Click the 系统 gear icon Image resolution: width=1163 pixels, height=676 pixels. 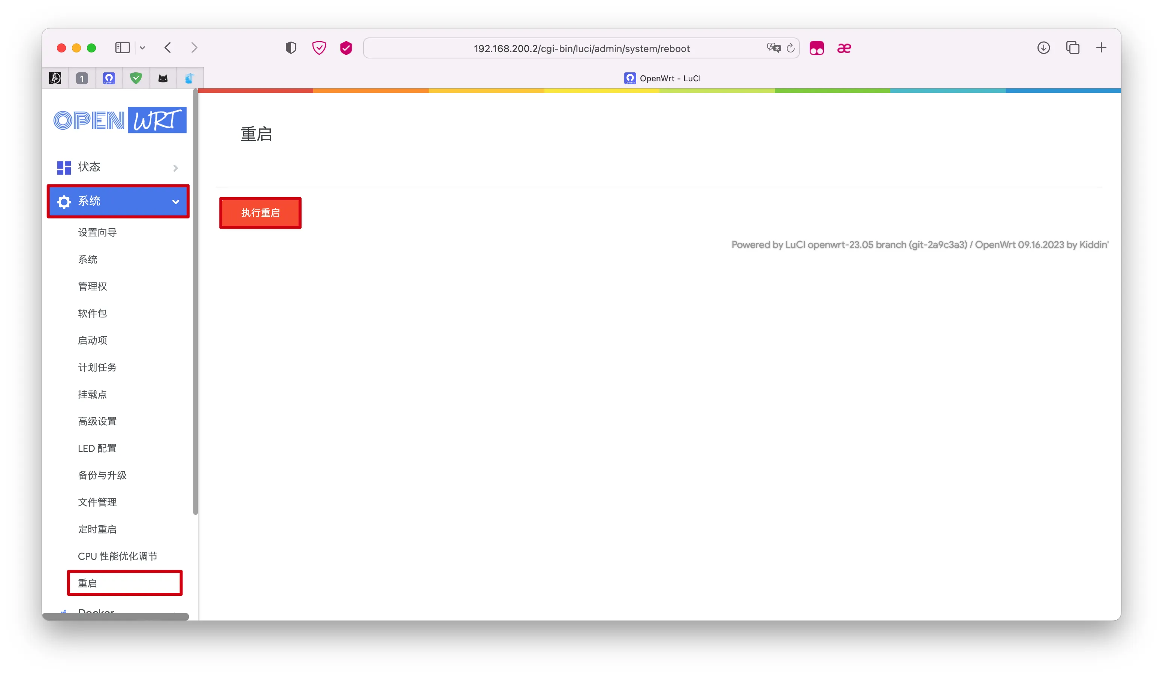[x=64, y=202]
